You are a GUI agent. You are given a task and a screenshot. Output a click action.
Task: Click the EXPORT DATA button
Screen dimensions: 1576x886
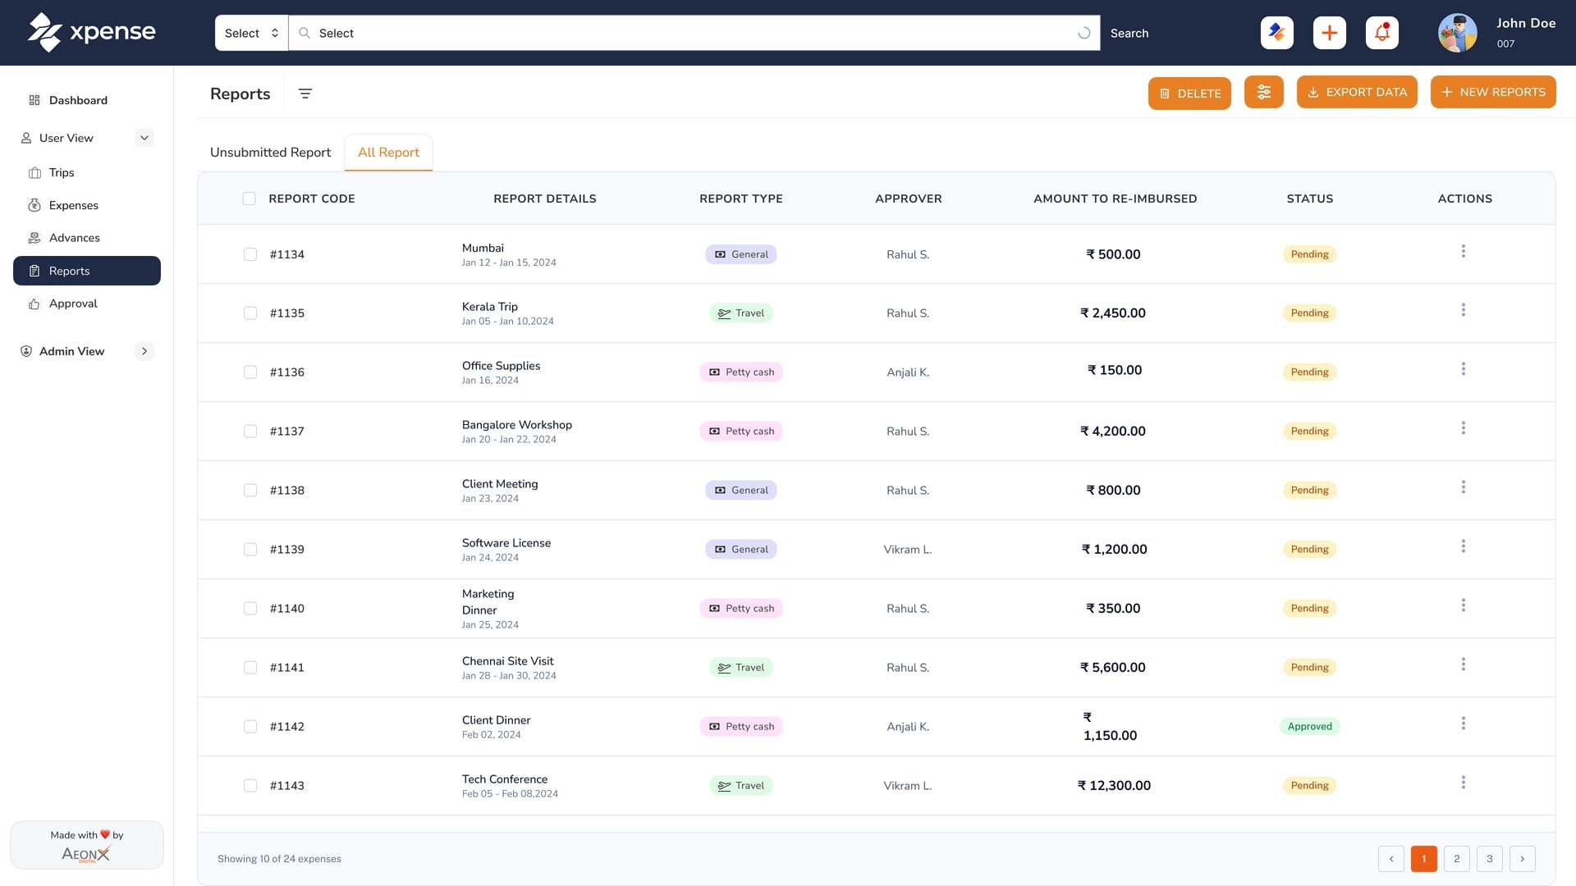(x=1357, y=92)
